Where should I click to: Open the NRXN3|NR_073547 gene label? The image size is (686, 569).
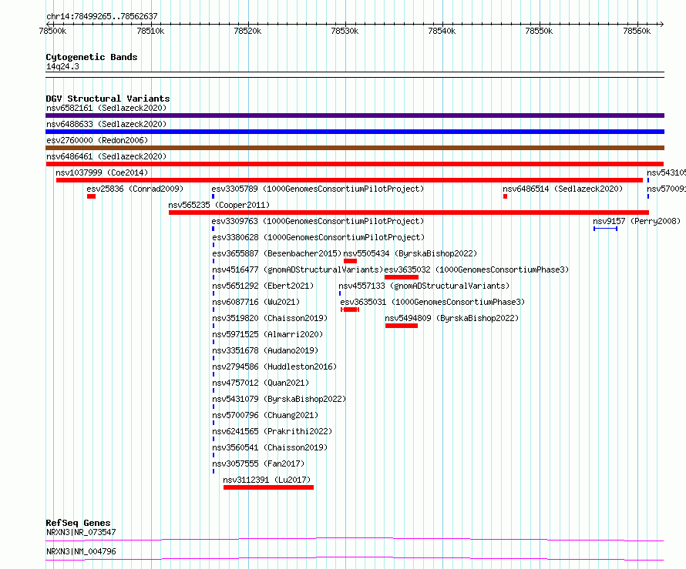81,532
